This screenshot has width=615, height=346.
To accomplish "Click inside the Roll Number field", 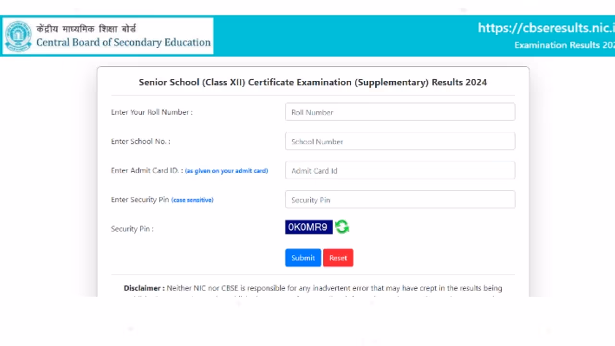I will pyautogui.click(x=400, y=111).
